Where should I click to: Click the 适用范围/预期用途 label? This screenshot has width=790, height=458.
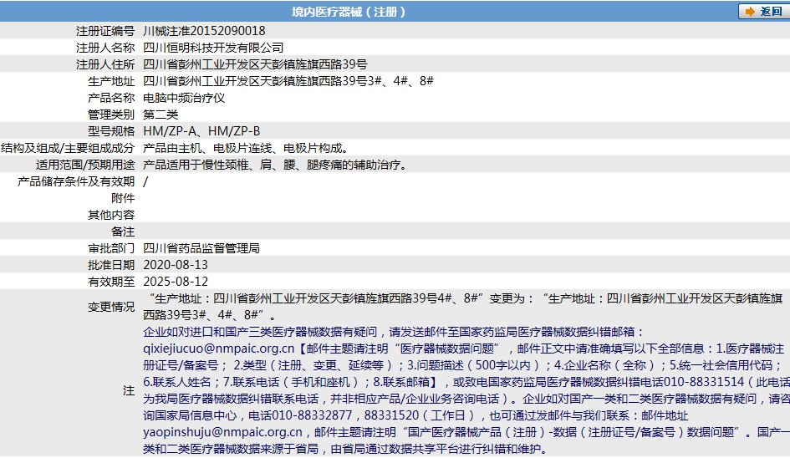85,165
